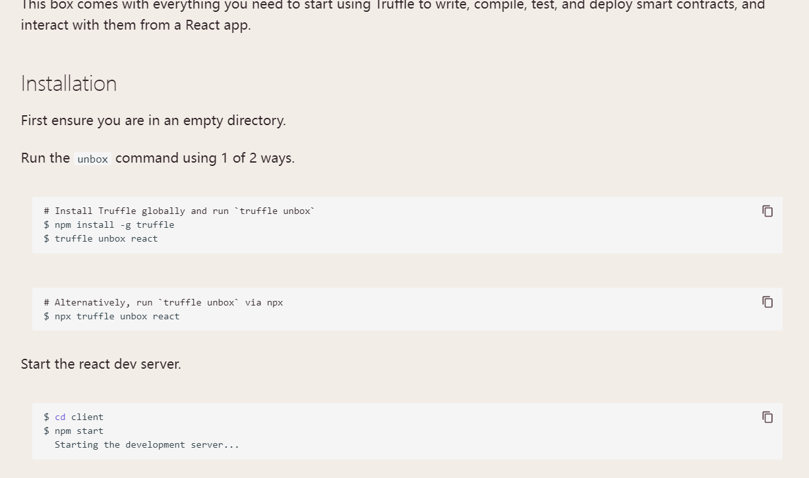Image resolution: width=809 pixels, height=478 pixels.
Task: Click the '$ npm install -g truffle' line
Action: tap(109, 225)
